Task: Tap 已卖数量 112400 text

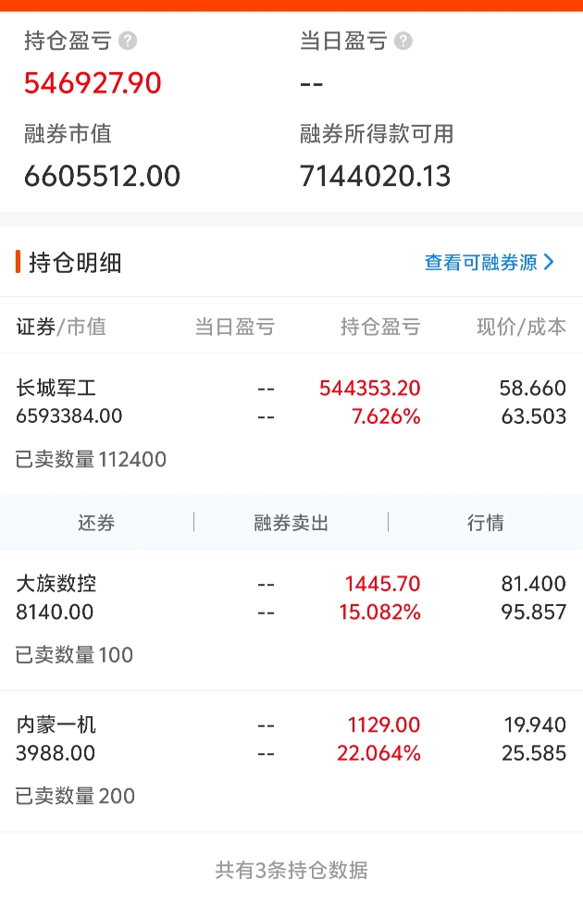Action: [x=91, y=459]
